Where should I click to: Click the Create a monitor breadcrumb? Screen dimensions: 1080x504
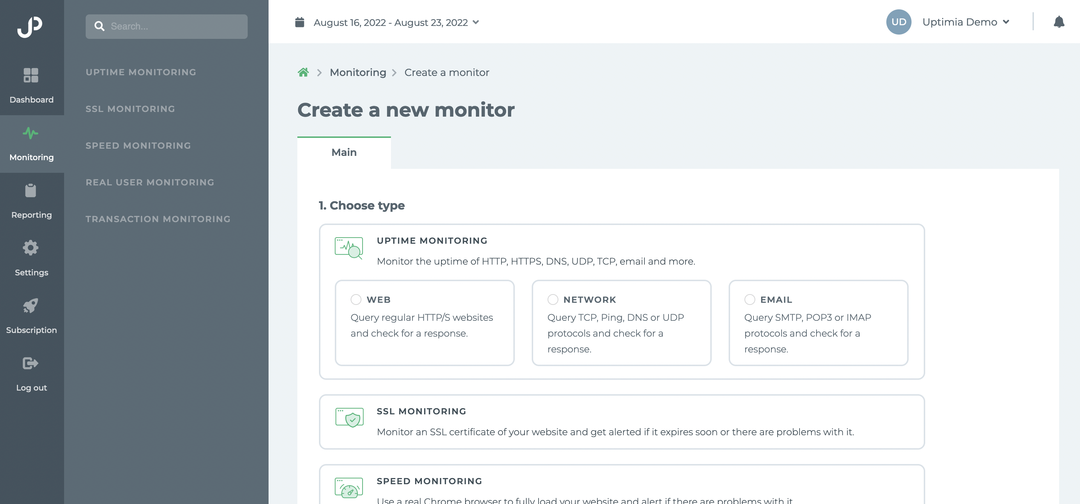pyautogui.click(x=446, y=72)
